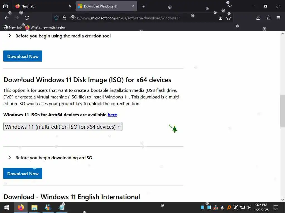Select the Download Windows 11 tab
The image size is (285, 213).
(x=106, y=6)
